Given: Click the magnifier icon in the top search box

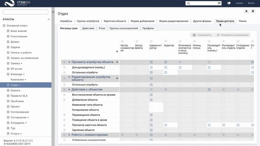Looking at the screenshot, I should (x=188, y=3).
